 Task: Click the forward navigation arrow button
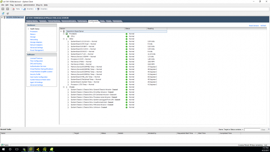coord(8,9)
